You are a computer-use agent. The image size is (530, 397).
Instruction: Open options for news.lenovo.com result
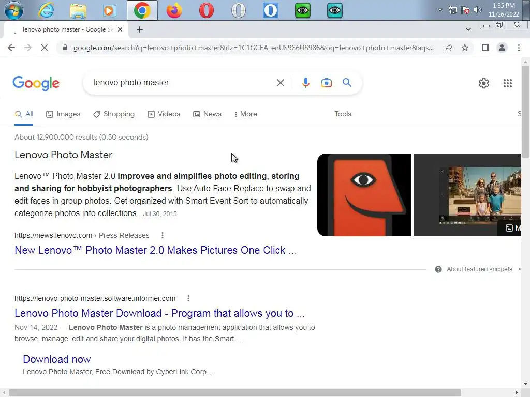click(162, 235)
